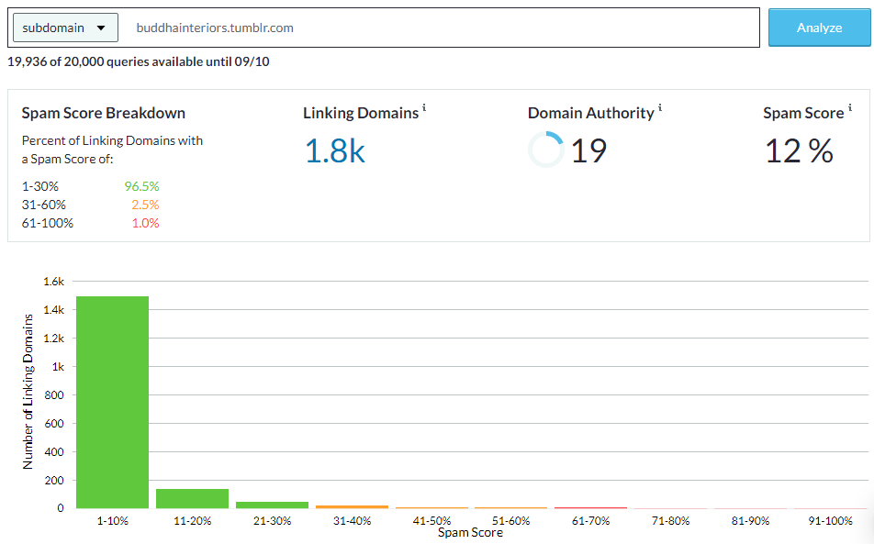Click the 12 % spam score value
Viewport: 874px width, 544px height.
pyautogui.click(x=799, y=150)
